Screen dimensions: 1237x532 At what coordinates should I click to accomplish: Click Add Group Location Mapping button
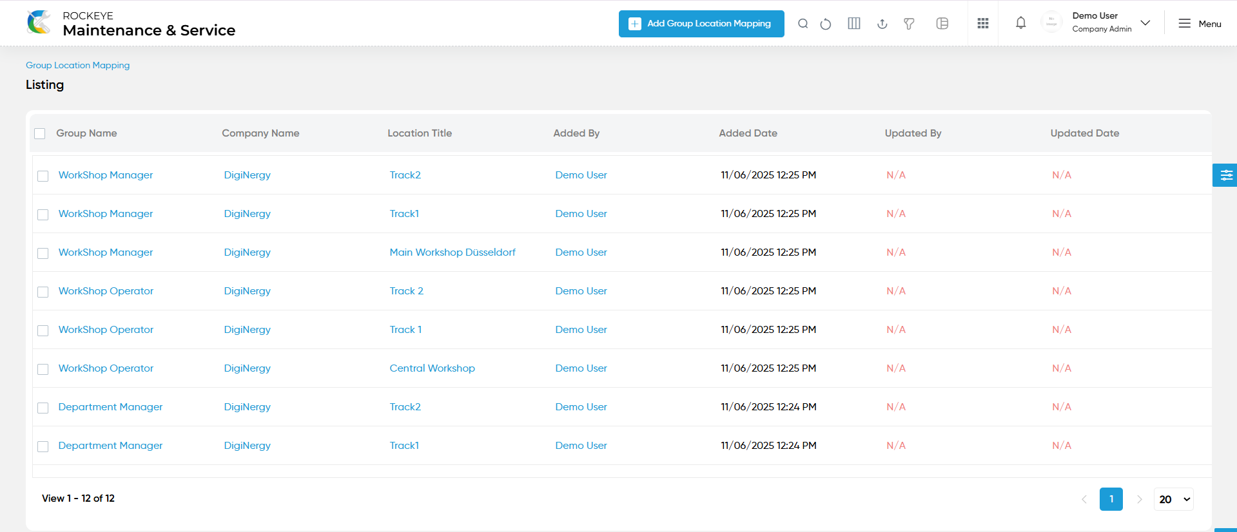[x=701, y=24]
